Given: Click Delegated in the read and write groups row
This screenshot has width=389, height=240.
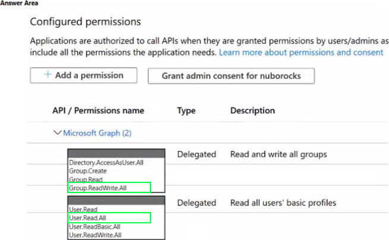Looking at the screenshot, I should coord(196,154).
